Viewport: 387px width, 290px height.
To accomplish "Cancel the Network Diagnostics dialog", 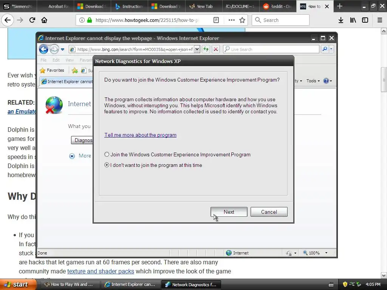I will [x=269, y=212].
